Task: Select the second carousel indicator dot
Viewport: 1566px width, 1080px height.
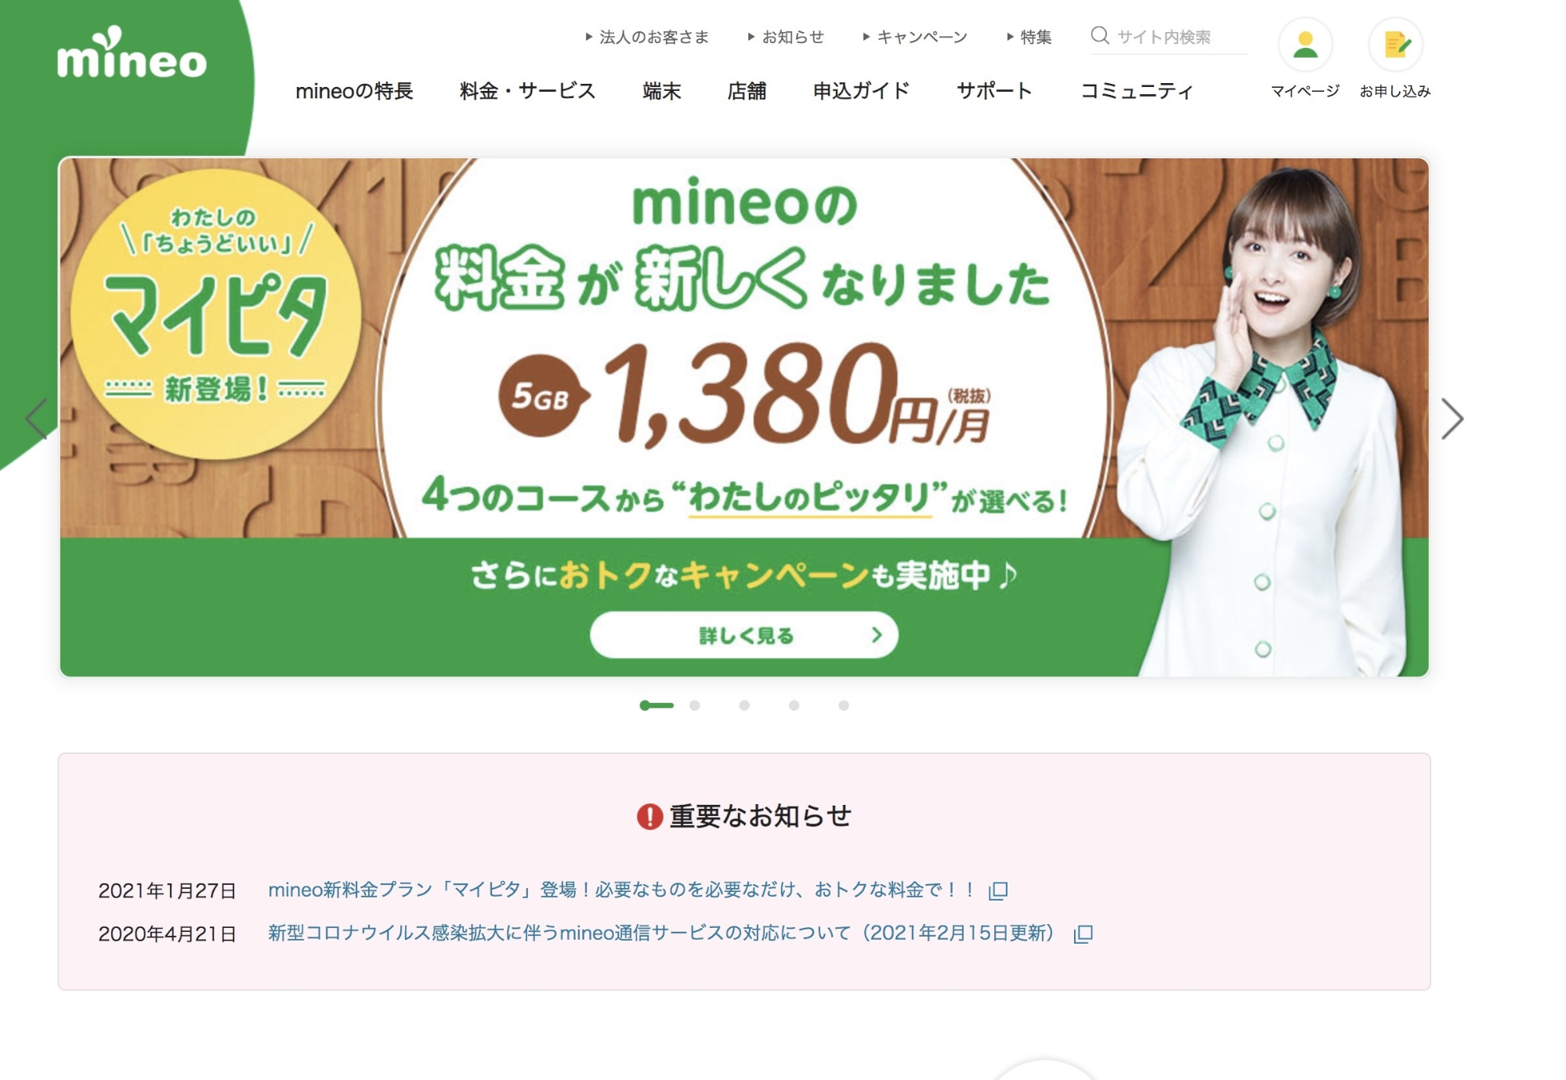Action: (695, 705)
